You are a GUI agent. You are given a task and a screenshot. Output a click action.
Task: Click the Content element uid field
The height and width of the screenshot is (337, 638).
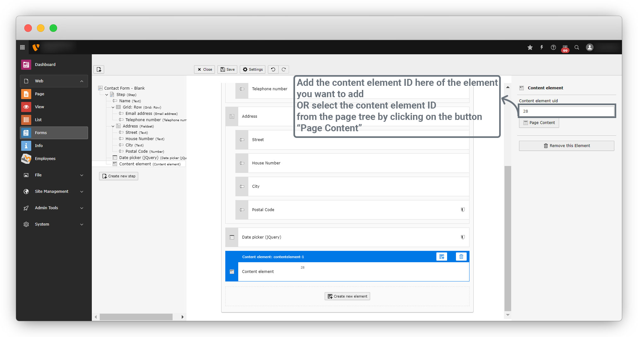(x=567, y=111)
